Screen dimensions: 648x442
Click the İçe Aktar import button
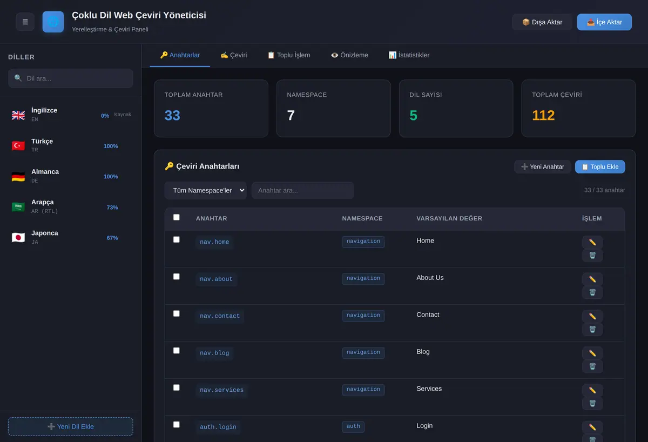604,22
